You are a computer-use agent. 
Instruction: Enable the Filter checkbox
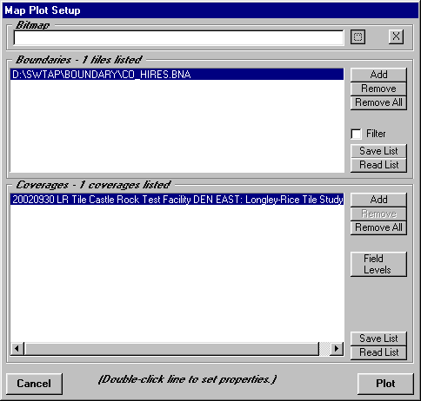tap(356, 134)
